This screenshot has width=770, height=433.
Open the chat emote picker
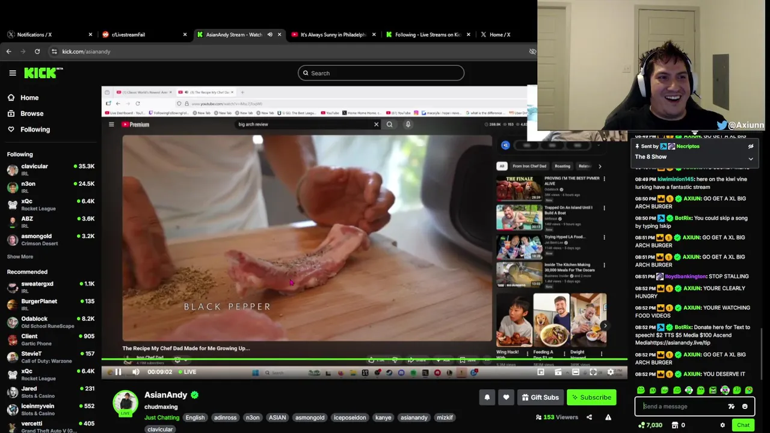pos(745,407)
